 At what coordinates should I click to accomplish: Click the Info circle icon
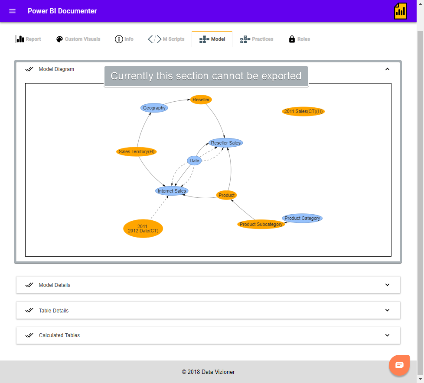[119, 39]
